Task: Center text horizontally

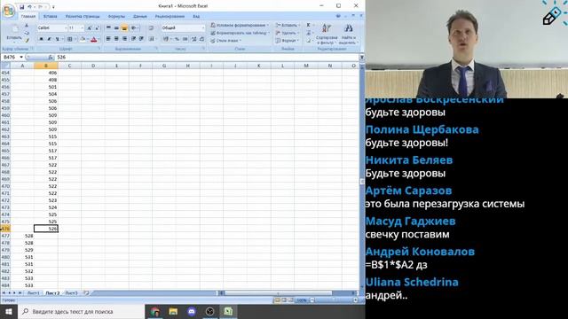Action: coord(116,39)
